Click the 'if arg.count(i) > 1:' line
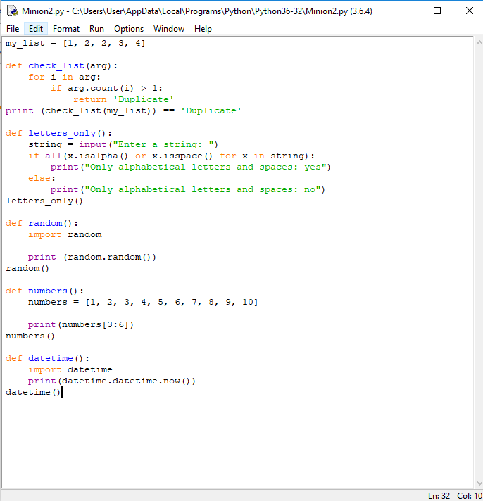483x501 pixels. pos(106,88)
